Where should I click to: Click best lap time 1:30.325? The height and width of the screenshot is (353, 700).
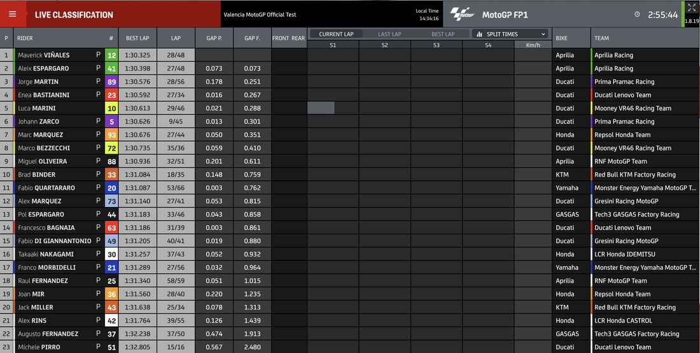pyautogui.click(x=137, y=55)
